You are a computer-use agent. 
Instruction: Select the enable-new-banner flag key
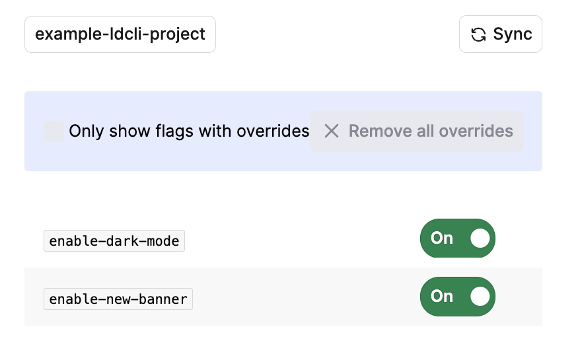tap(118, 299)
